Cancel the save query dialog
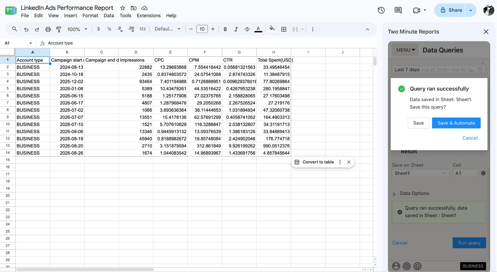The width and height of the screenshot is (497, 272). tap(470, 138)
